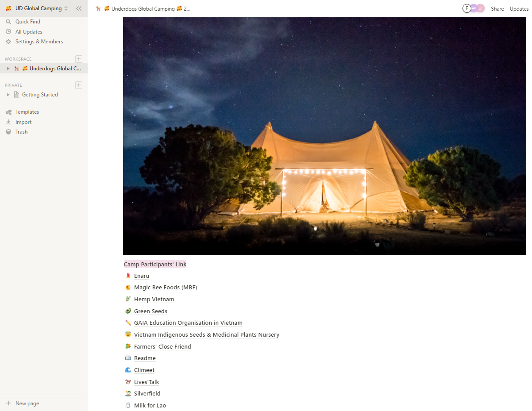The image size is (532, 411).
Task: Click the J user avatar
Action: click(x=481, y=8)
